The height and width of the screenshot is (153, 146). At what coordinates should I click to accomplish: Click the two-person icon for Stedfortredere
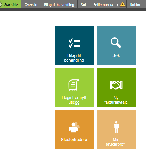(74, 127)
